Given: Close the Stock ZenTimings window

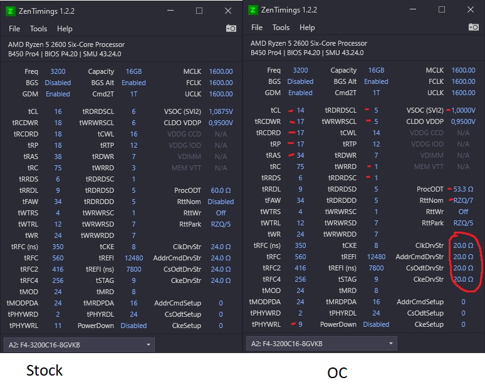Looking at the screenshot, I should click(x=228, y=11).
